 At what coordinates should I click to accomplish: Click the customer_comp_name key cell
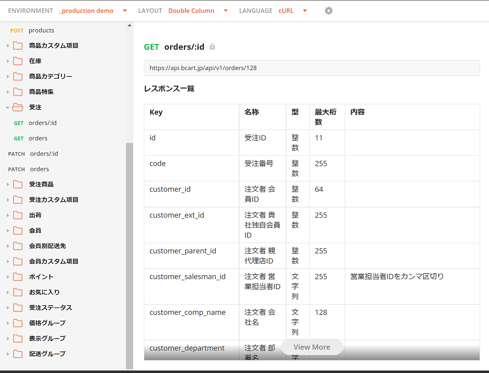(192, 322)
